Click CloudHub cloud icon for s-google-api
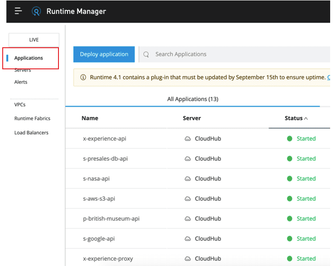This screenshot has height=266, width=336. click(x=188, y=239)
